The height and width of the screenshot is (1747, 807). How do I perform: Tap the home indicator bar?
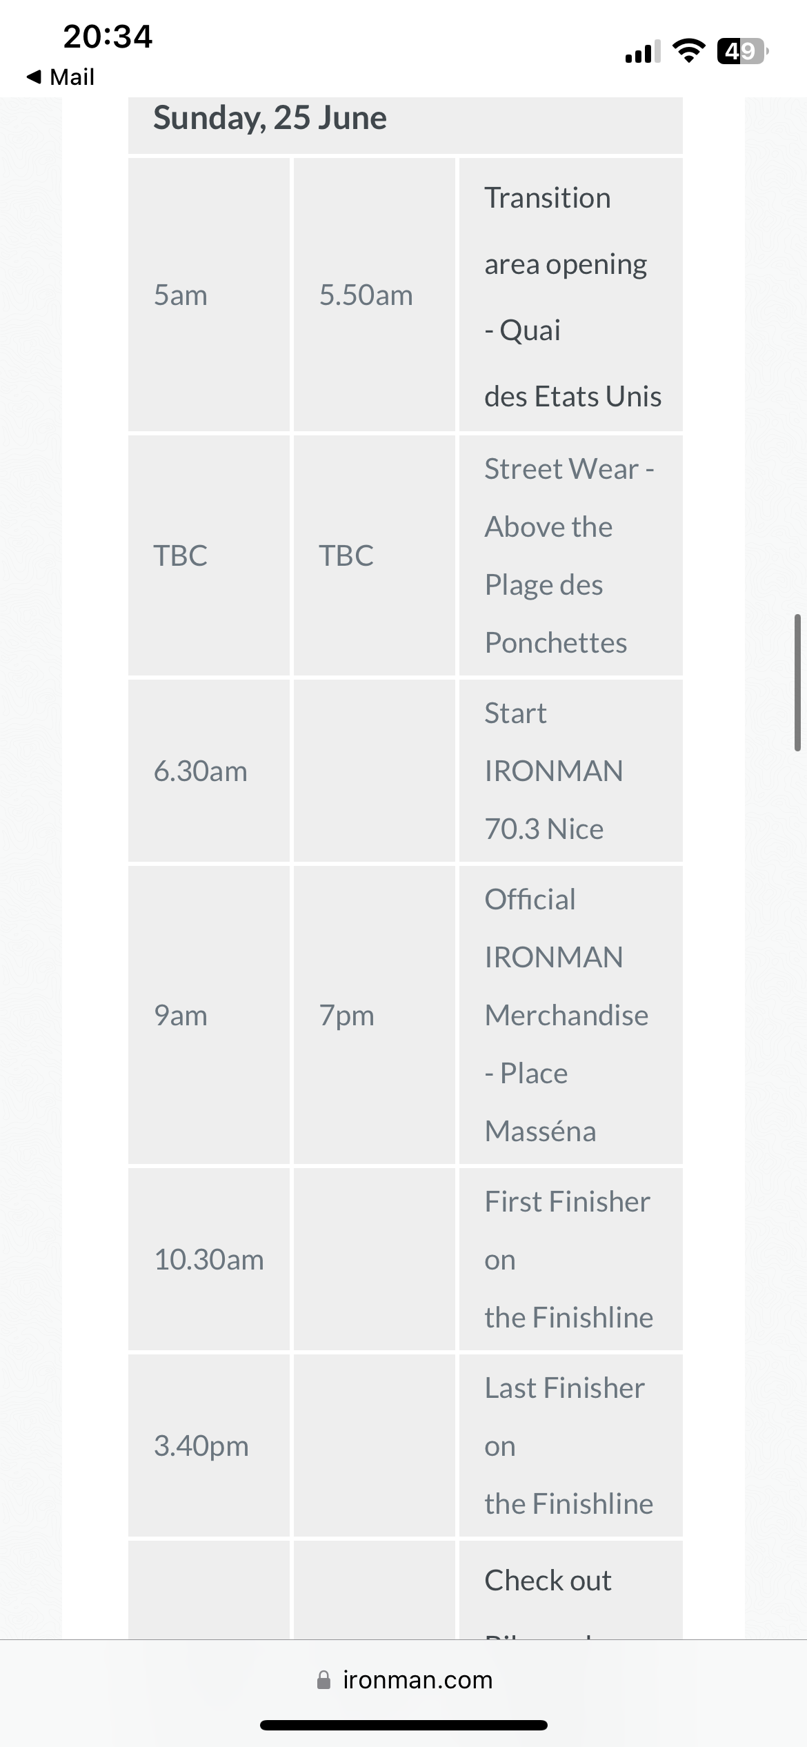(403, 1725)
